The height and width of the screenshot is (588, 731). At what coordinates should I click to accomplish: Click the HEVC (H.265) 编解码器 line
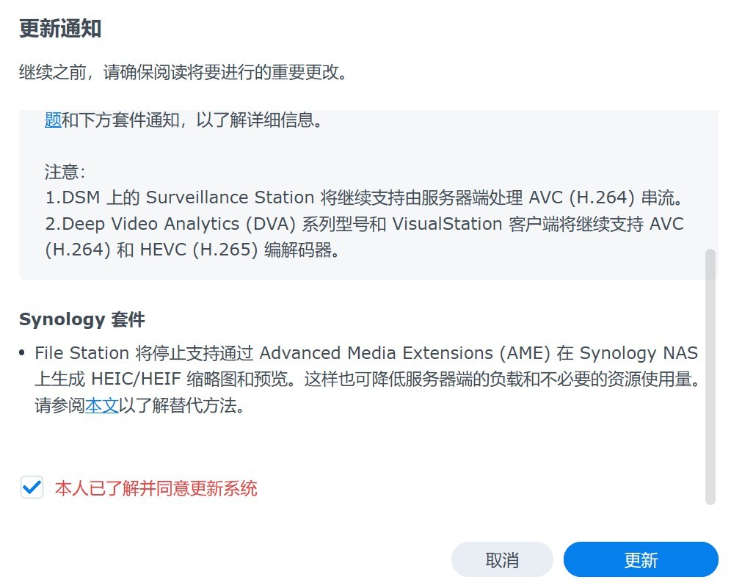(x=192, y=250)
